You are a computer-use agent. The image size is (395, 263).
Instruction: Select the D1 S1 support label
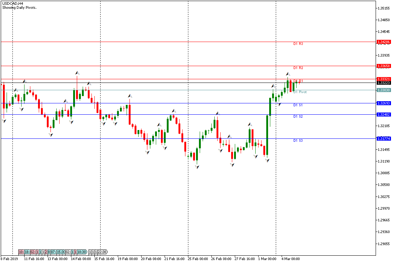point(298,105)
